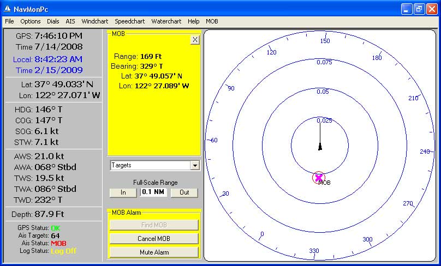Close the NavMonPc window
This screenshot has height=266, width=441.
(432, 9)
